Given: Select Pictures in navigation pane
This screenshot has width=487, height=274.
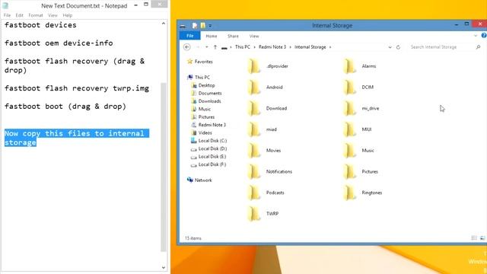Looking at the screenshot, I should pyautogui.click(x=203, y=116).
